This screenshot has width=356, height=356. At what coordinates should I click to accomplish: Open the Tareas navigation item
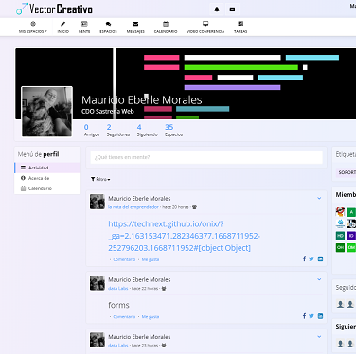[x=240, y=27]
